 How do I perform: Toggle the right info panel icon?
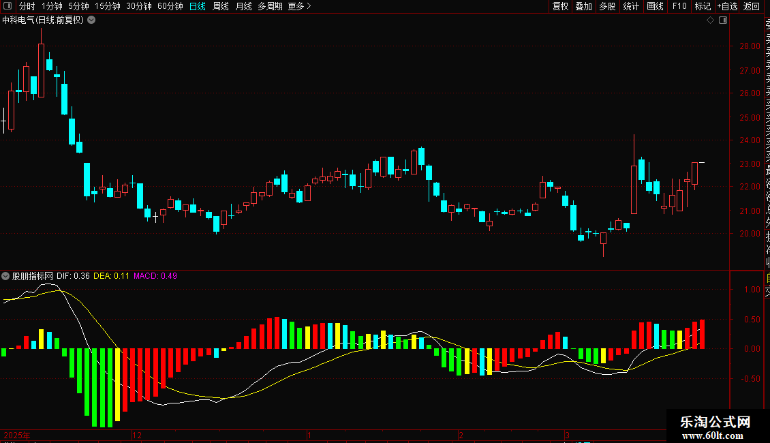723,20
